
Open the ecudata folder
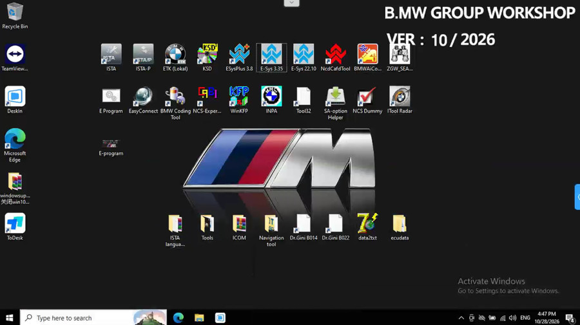coord(400,228)
